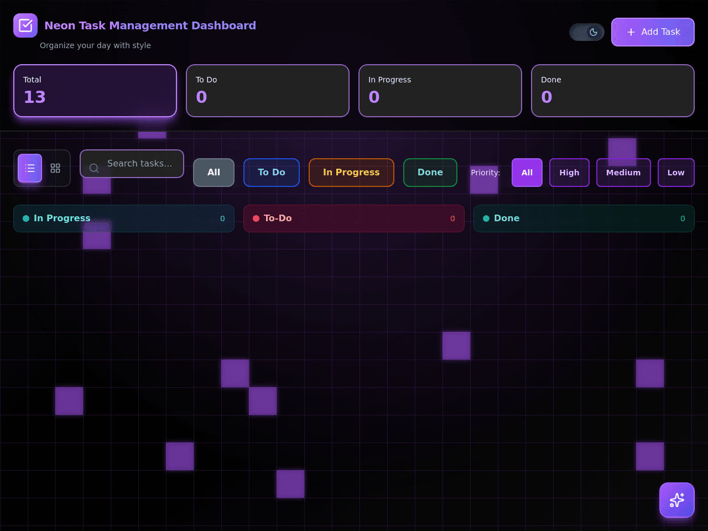Filter by In Progress status
Screen dimensions: 708x531
(351, 173)
